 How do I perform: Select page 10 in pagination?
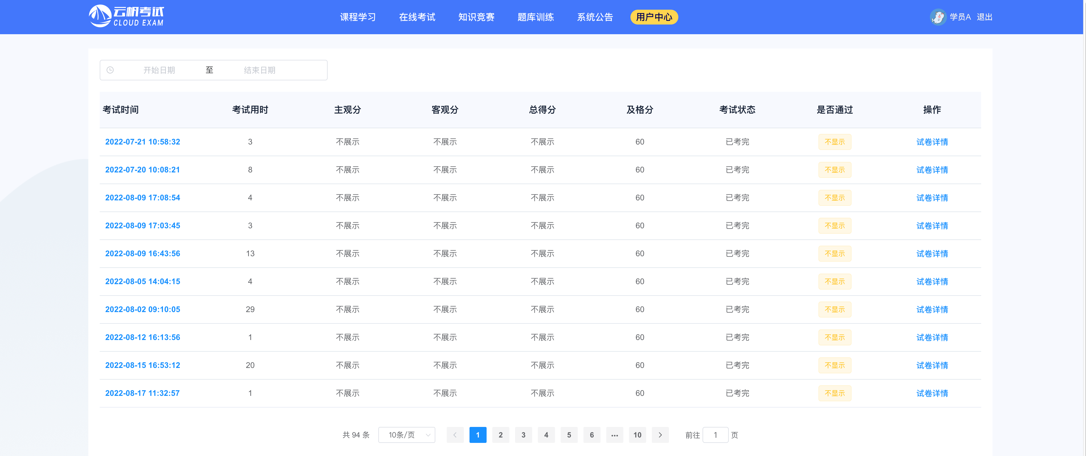tap(637, 435)
